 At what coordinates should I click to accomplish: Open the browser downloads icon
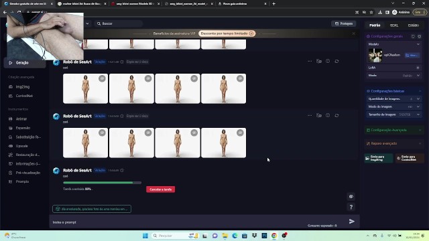point(380,12)
